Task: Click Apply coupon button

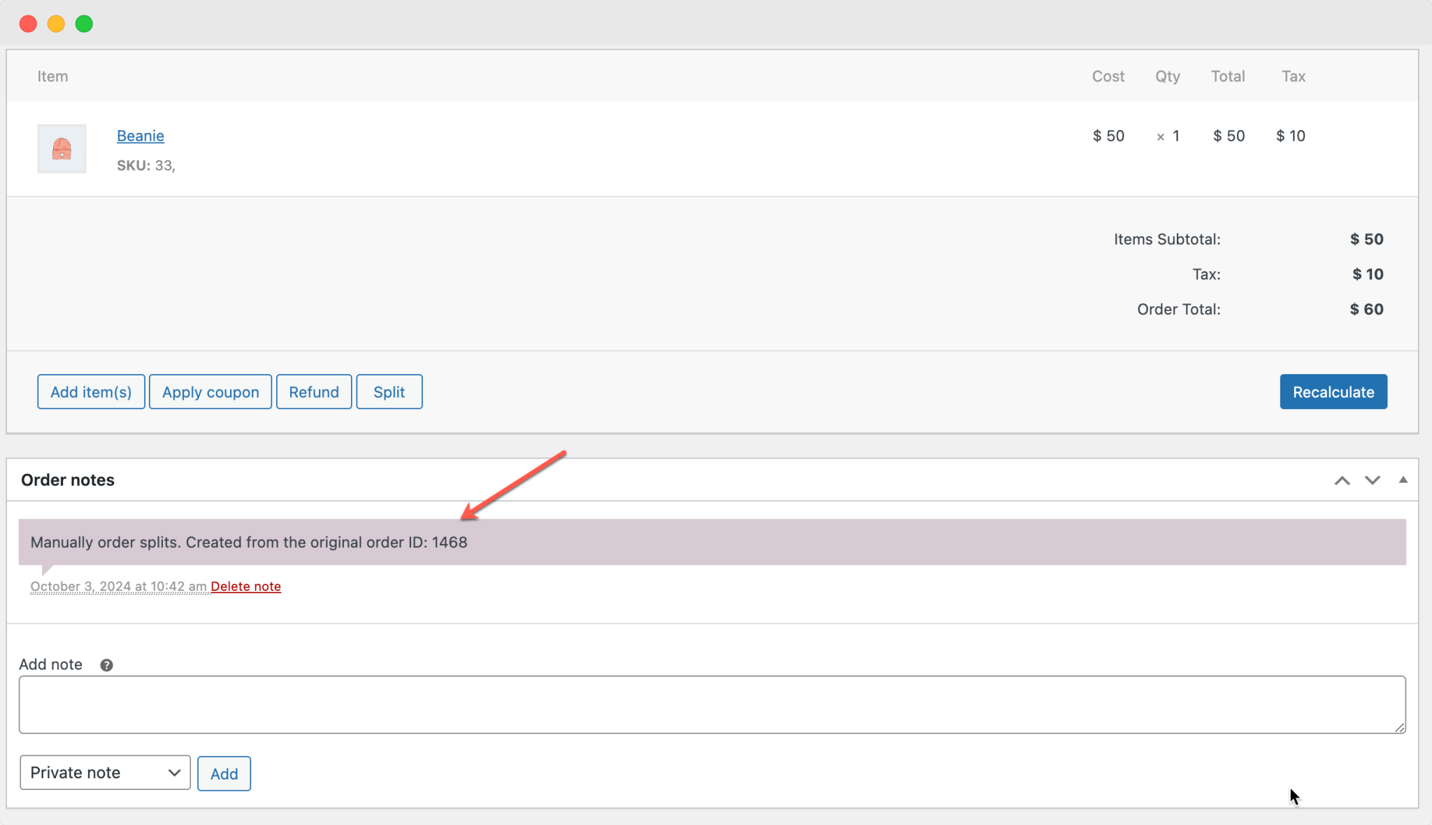Action: pyautogui.click(x=210, y=392)
